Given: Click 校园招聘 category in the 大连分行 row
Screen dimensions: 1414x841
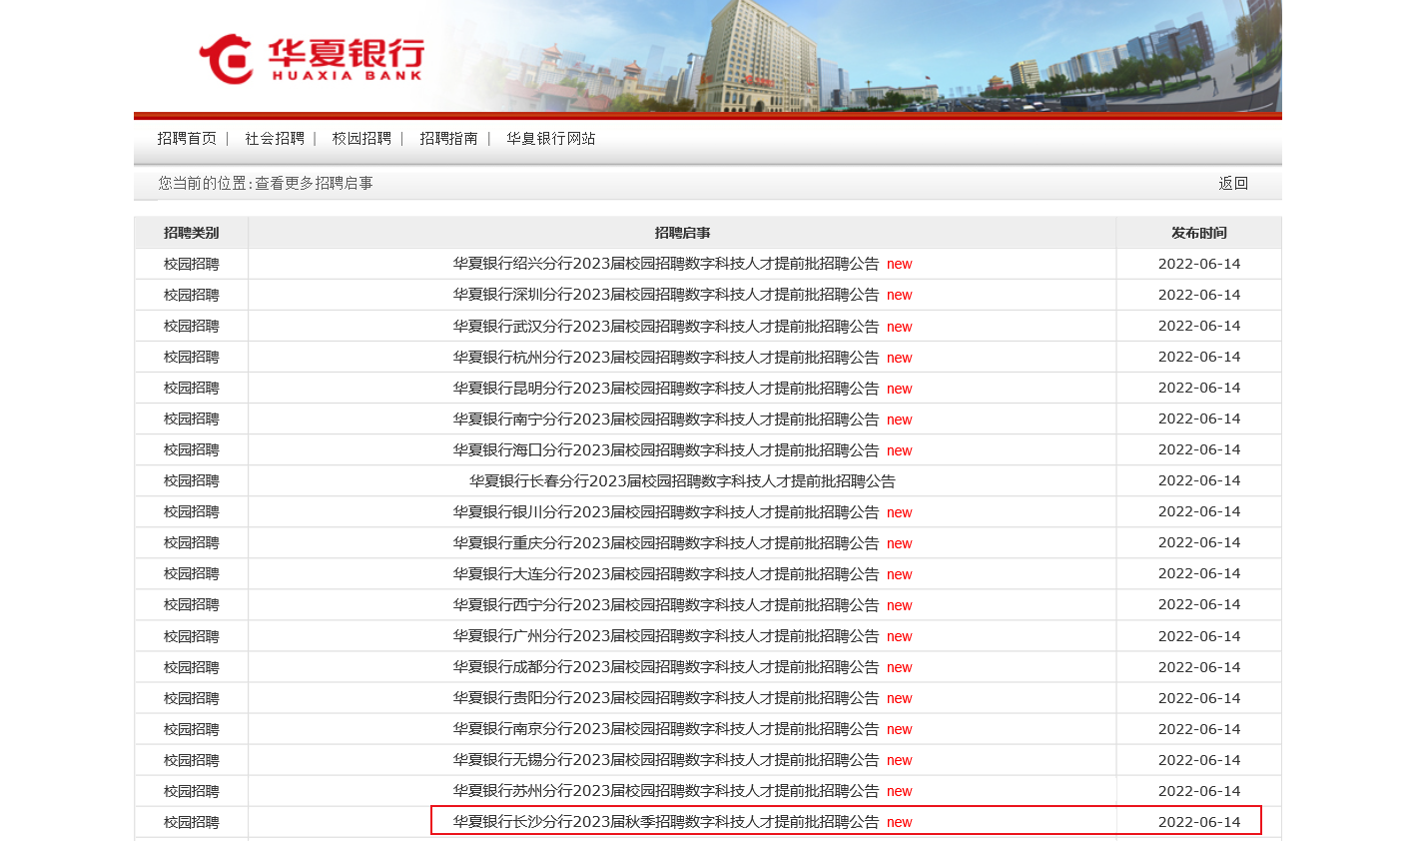Looking at the screenshot, I should (192, 573).
